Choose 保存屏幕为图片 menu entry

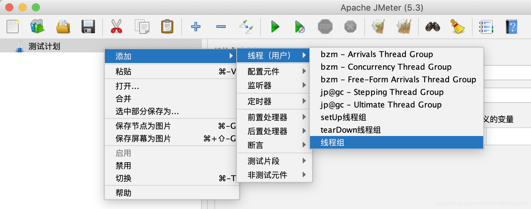[x=171, y=139]
